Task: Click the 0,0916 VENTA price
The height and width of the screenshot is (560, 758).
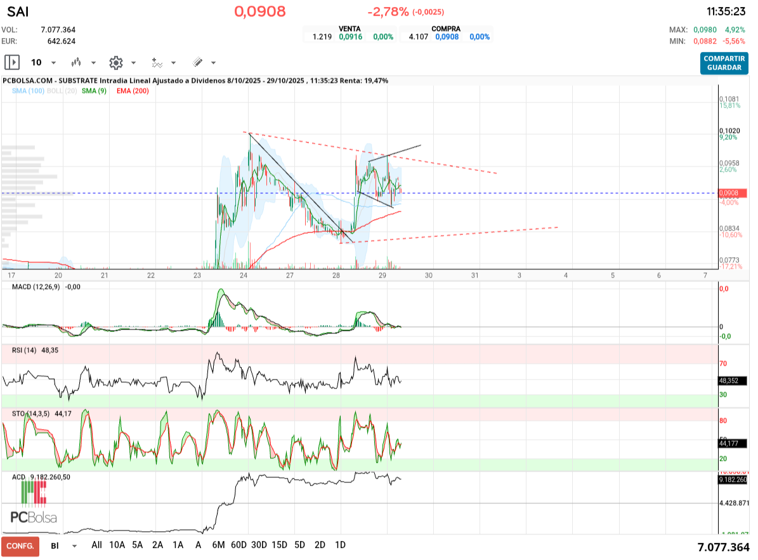Action: (350, 37)
